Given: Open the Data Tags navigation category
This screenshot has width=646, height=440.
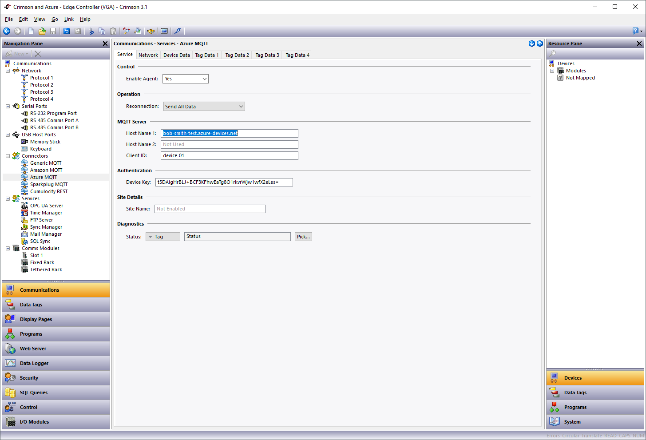Looking at the screenshot, I should 56,305.
